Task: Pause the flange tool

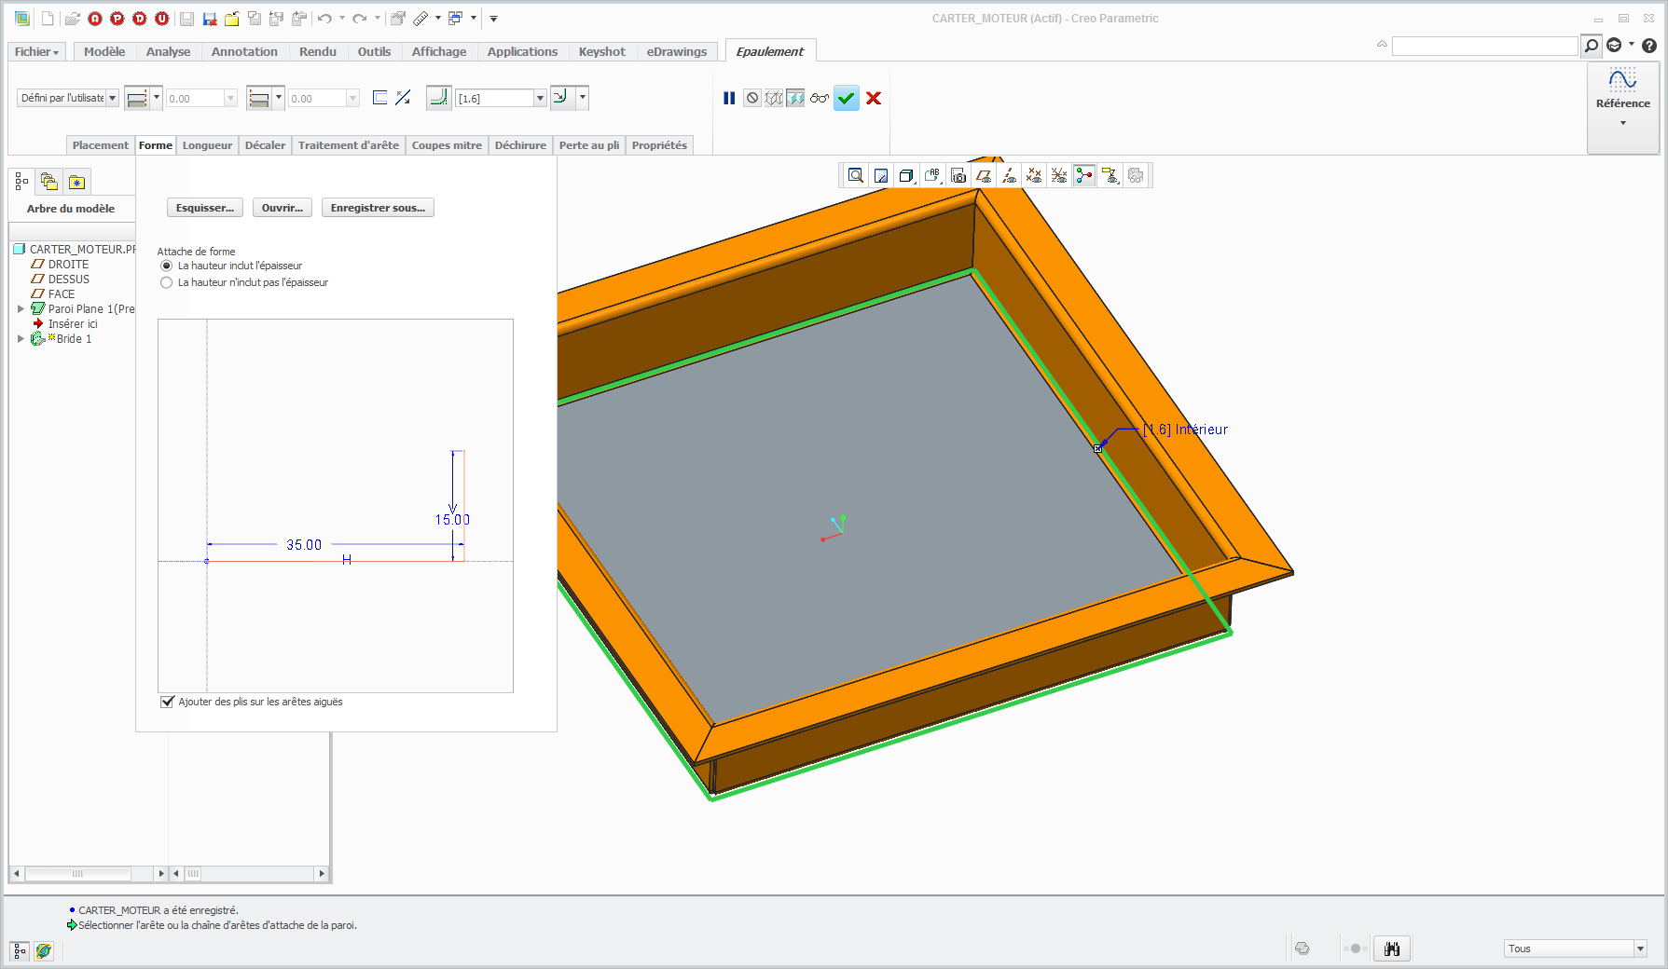Action: tap(729, 98)
